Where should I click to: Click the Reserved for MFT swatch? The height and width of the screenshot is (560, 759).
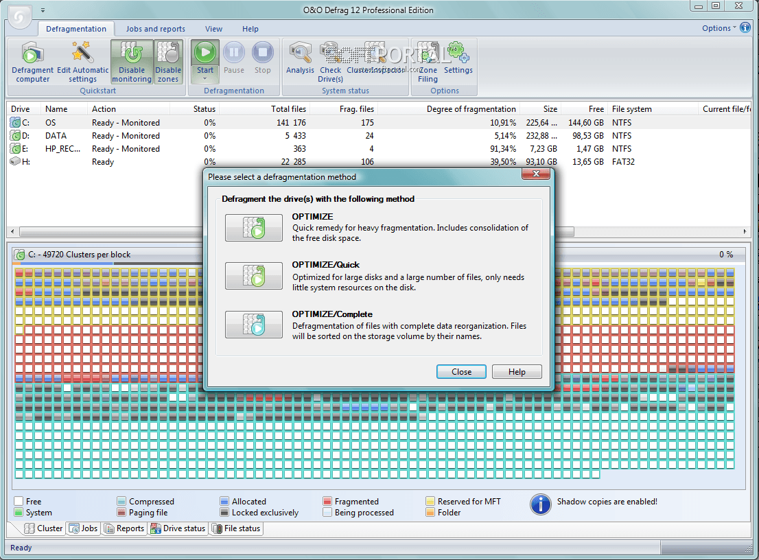430,501
